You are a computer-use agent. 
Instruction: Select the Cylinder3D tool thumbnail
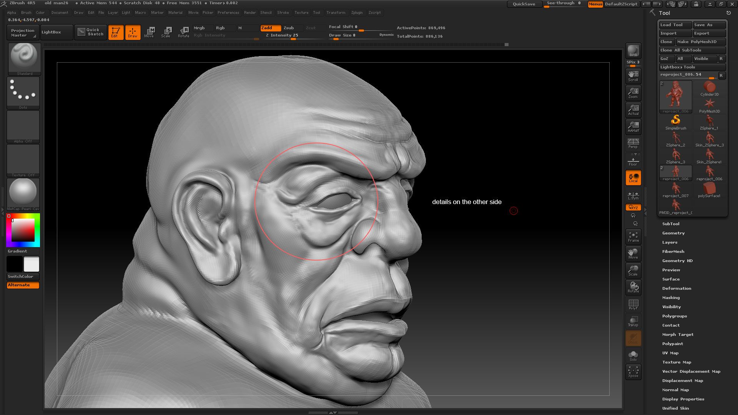[709, 89]
